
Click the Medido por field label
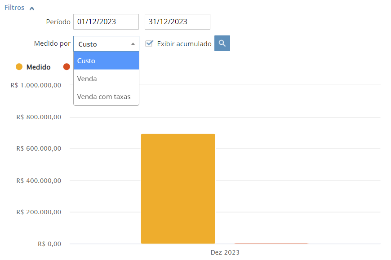tap(53, 43)
